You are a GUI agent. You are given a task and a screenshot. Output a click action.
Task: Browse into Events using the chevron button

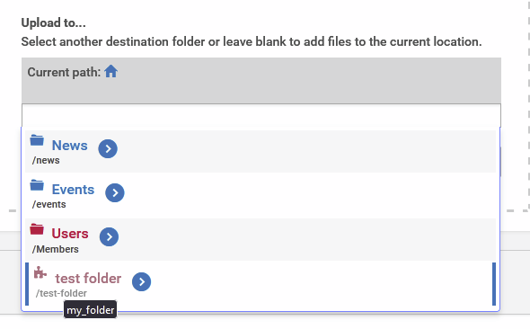coord(115,192)
